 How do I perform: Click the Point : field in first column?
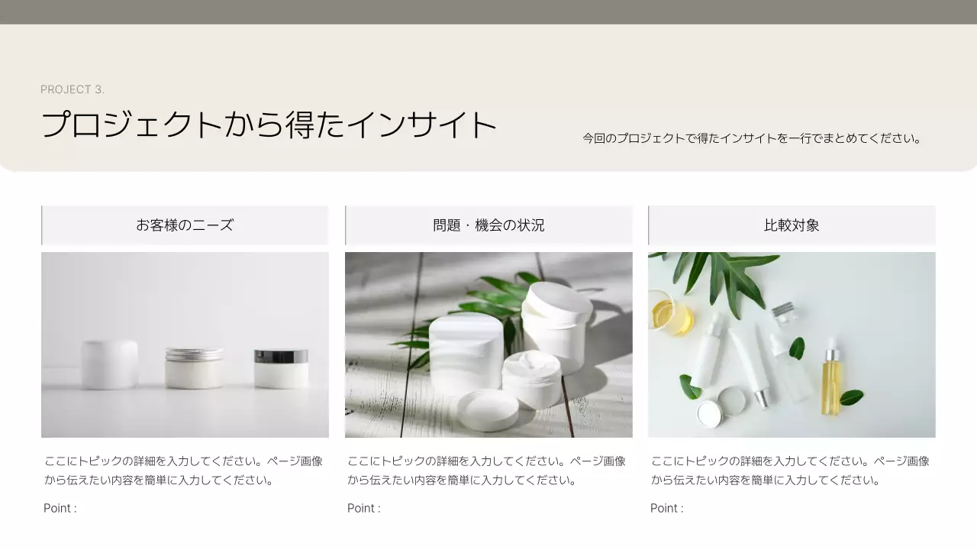[60, 508]
